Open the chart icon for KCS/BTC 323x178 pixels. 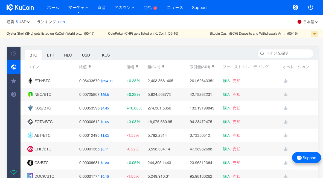[x=286, y=108]
